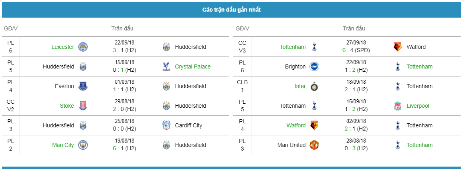Click the Crystal Palace club crest

166,66
